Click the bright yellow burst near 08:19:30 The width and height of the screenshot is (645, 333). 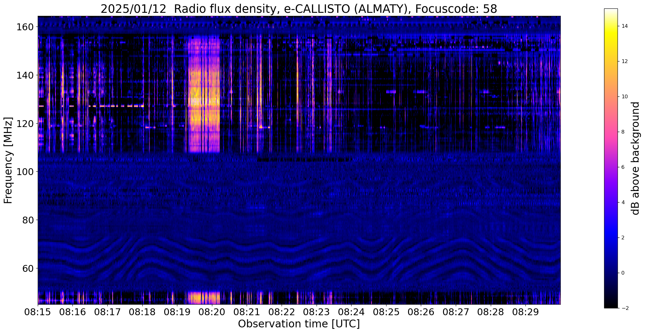pos(204,94)
